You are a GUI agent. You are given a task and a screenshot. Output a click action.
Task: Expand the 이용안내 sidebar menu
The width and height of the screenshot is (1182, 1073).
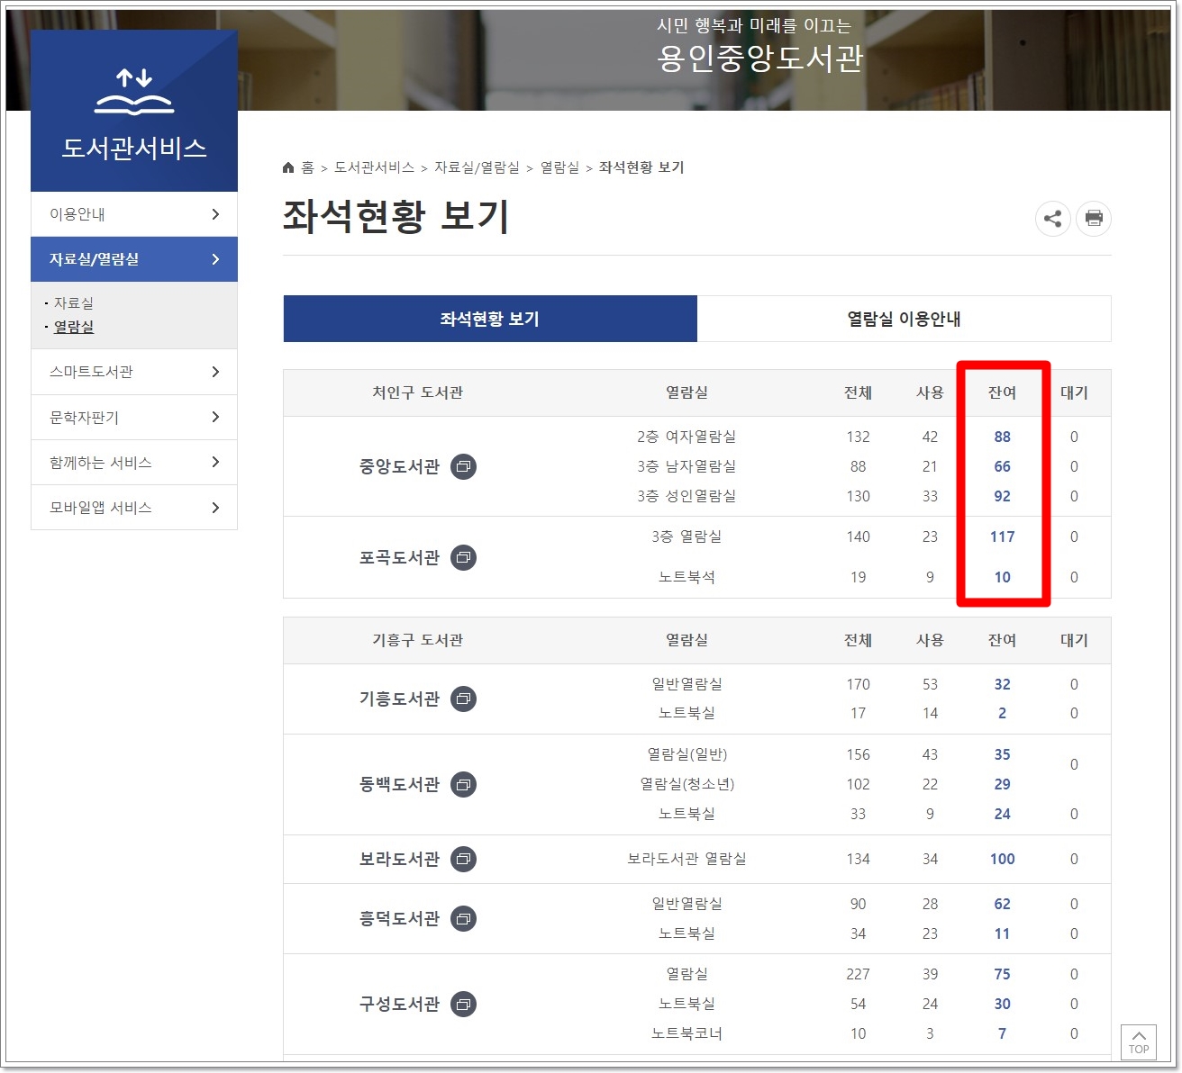[x=134, y=214]
